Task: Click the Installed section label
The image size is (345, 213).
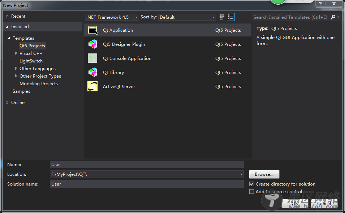Action: 20,27
